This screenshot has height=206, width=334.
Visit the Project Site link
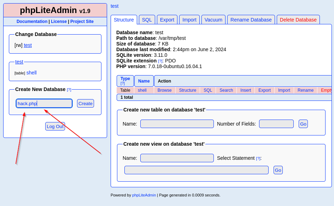[x=82, y=22]
